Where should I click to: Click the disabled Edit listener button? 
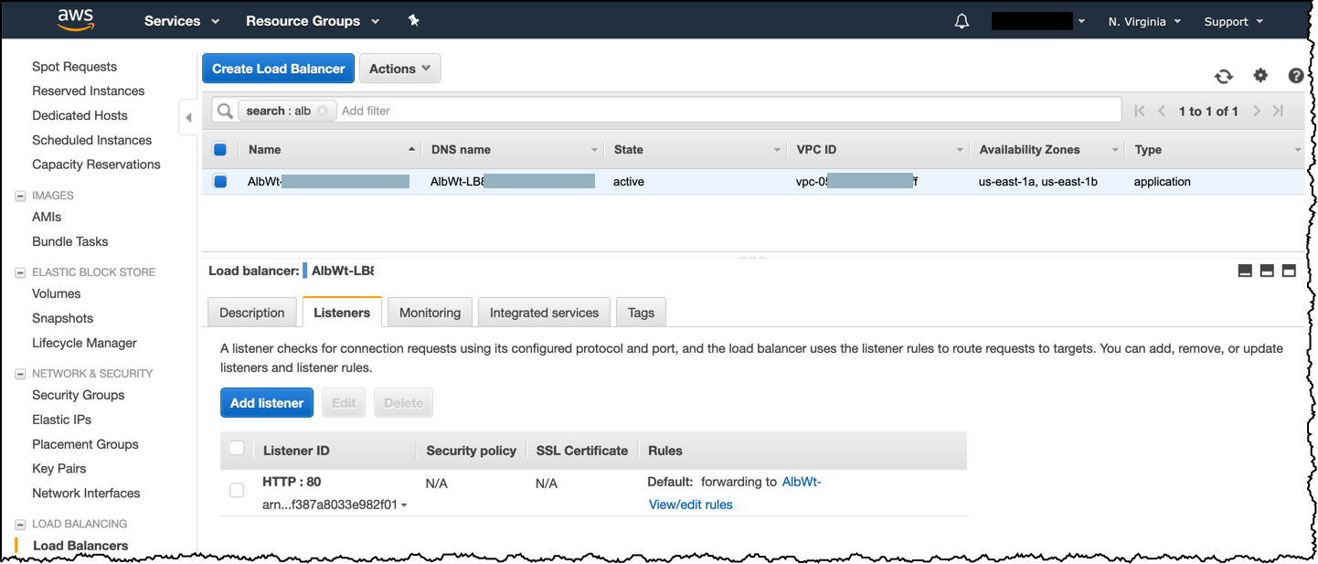coord(344,403)
